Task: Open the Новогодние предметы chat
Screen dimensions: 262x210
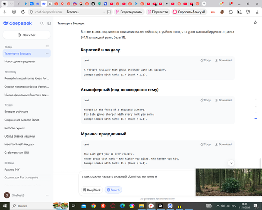Action: coord(27,61)
